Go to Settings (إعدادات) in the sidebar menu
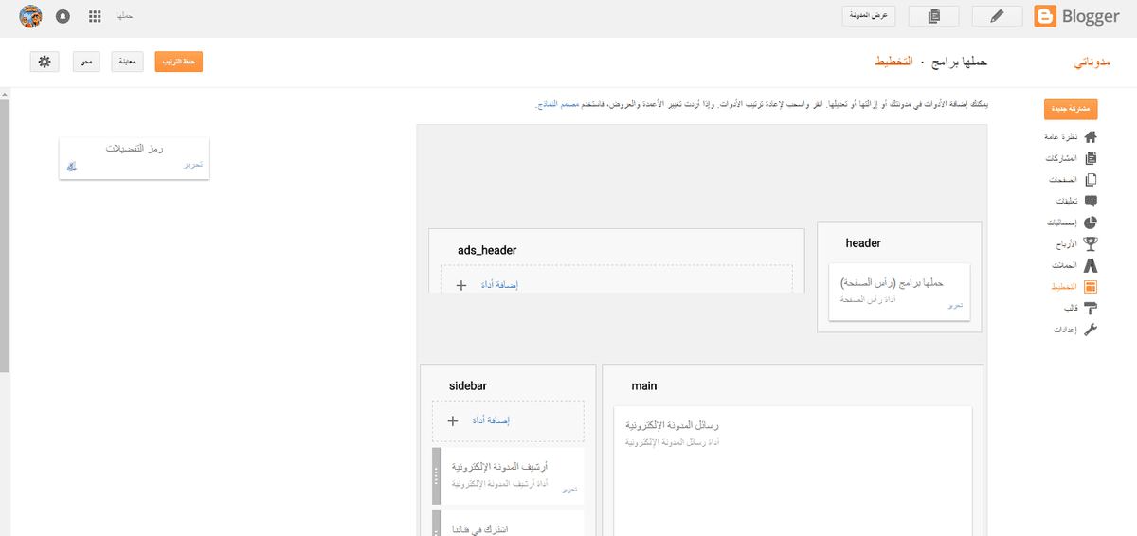Image resolution: width=1137 pixels, height=536 pixels. [x=1074, y=330]
